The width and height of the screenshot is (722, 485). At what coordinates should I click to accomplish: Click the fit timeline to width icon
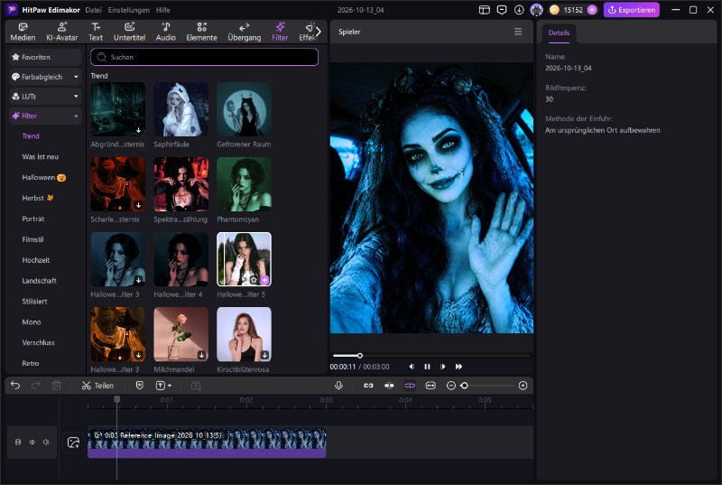click(430, 386)
